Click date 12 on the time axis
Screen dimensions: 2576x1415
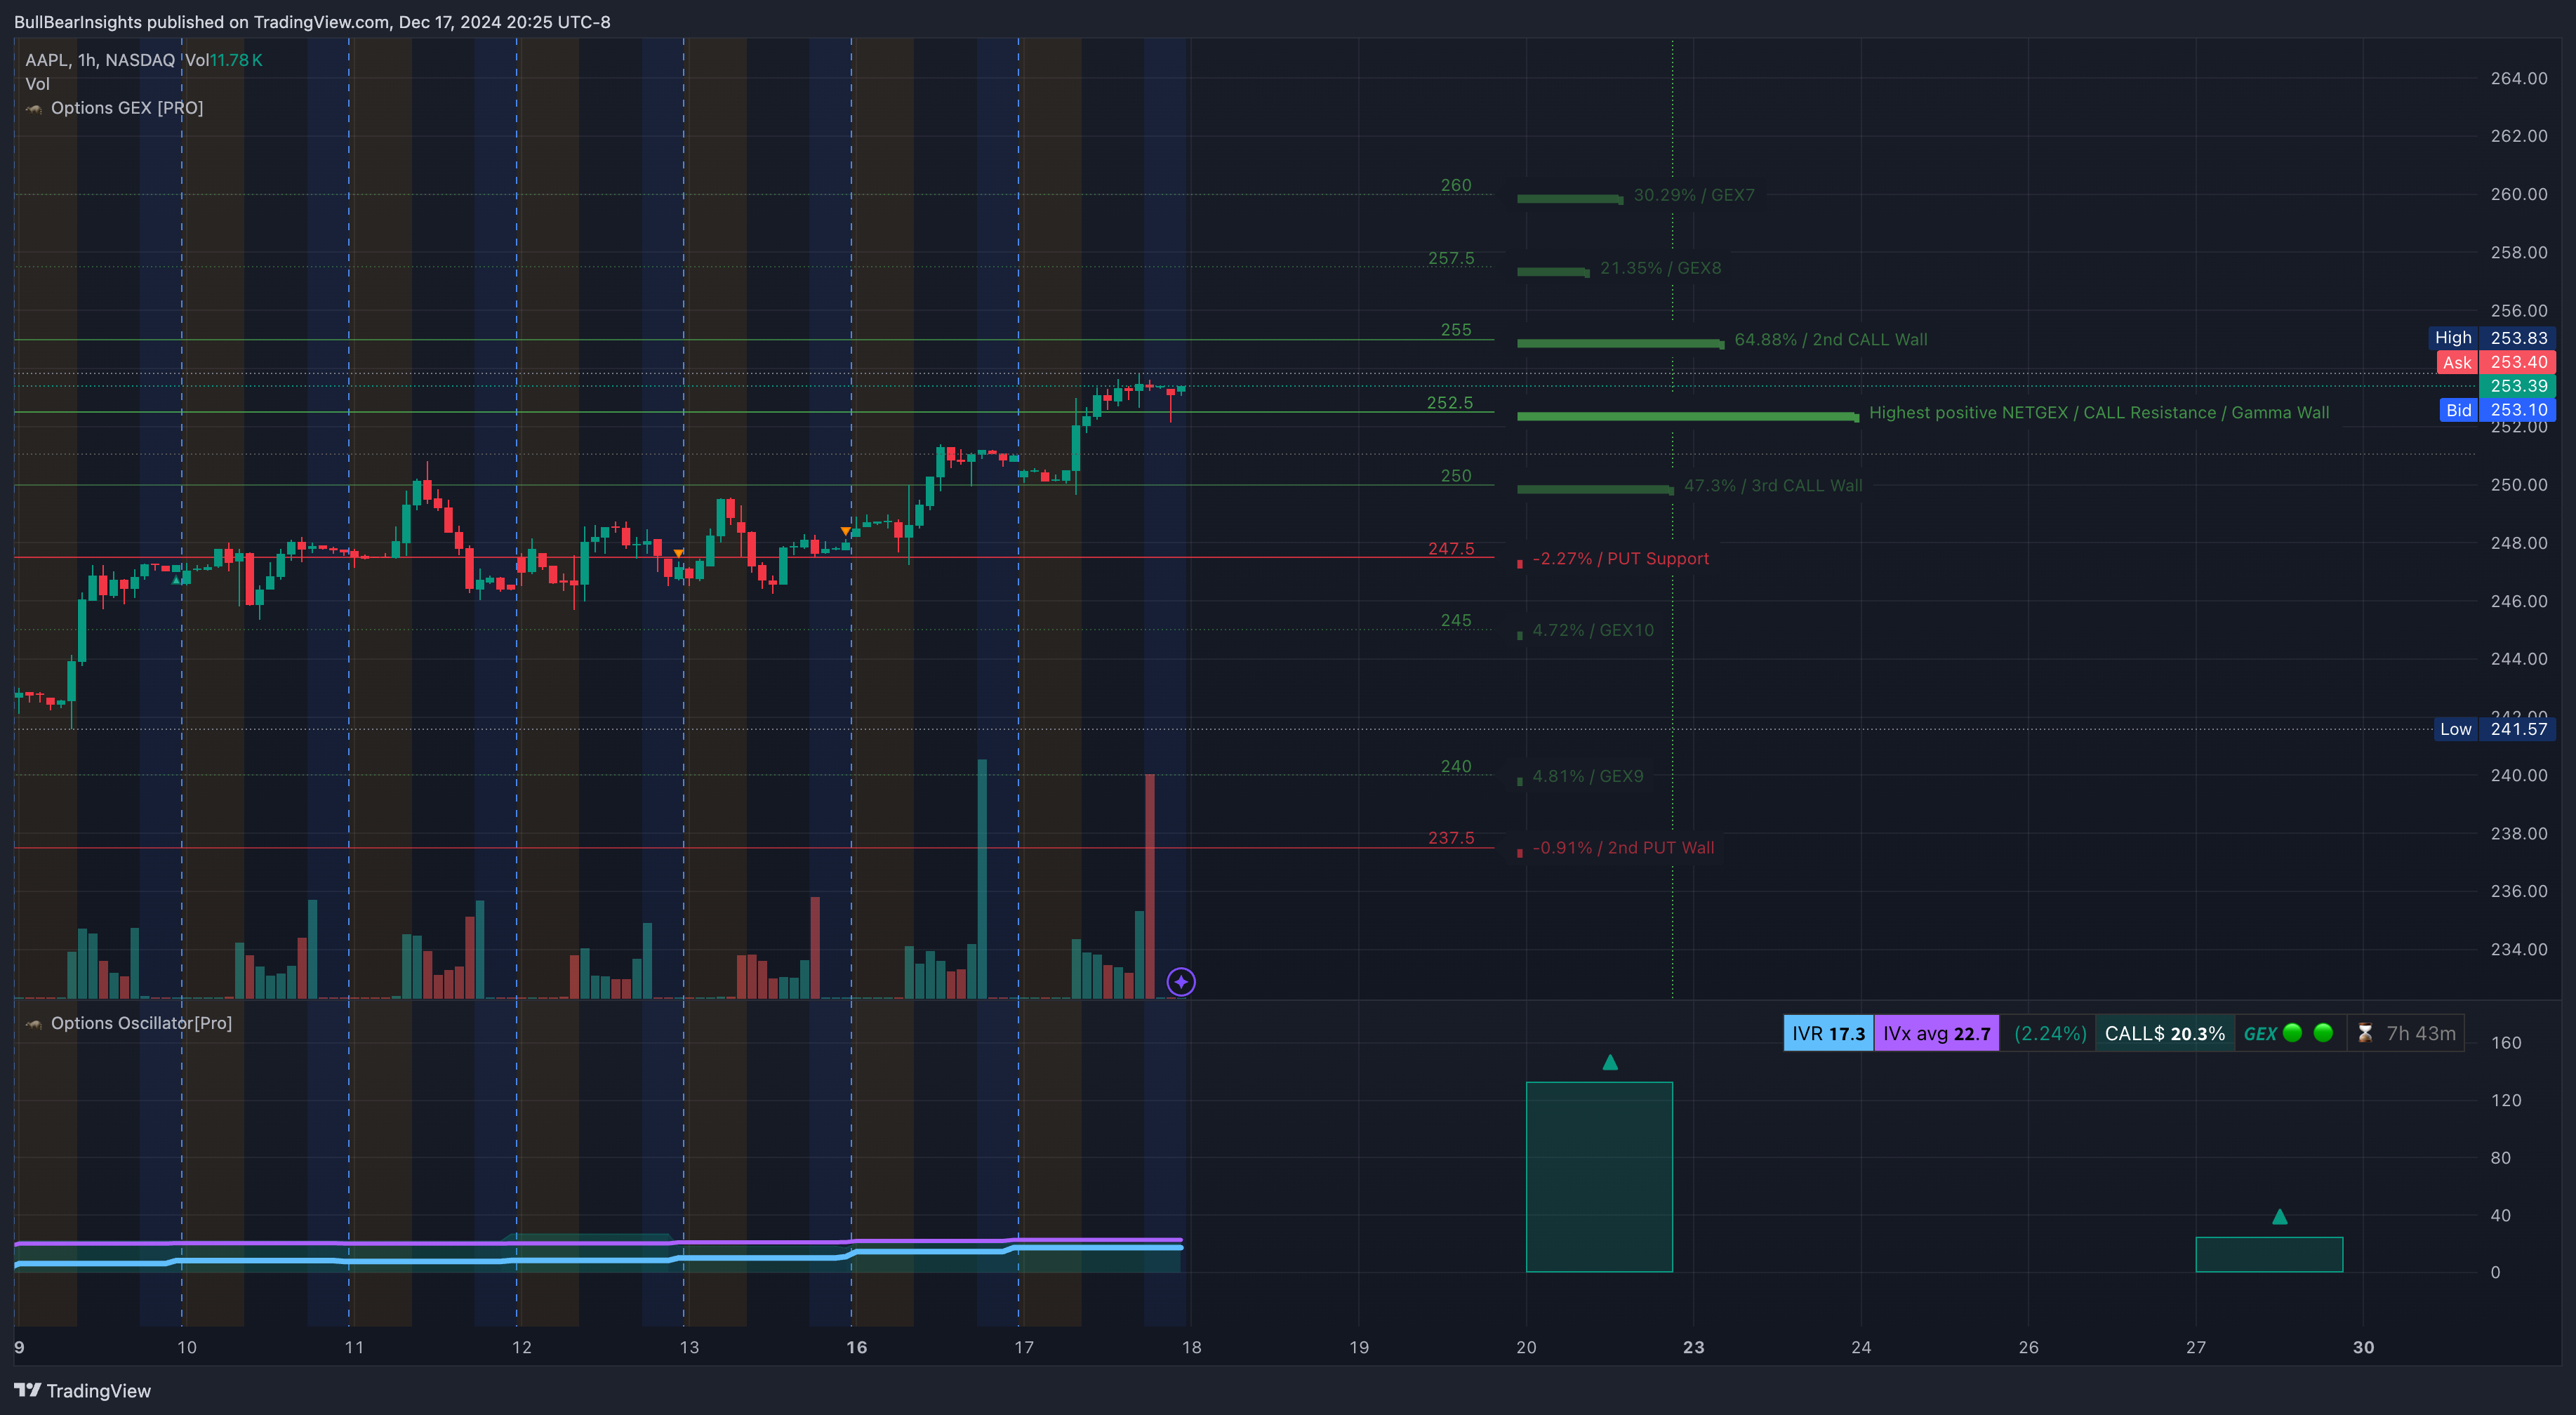522,1348
